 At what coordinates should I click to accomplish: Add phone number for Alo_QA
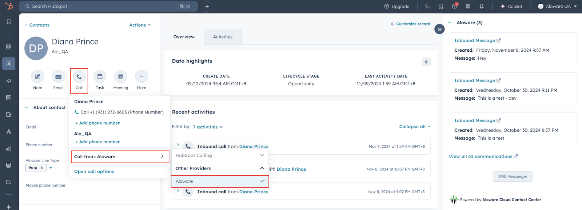(97, 142)
